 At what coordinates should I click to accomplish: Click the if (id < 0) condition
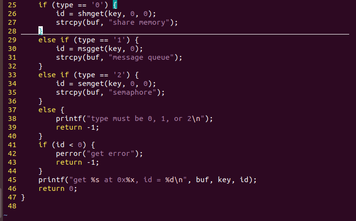pos(62,145)
